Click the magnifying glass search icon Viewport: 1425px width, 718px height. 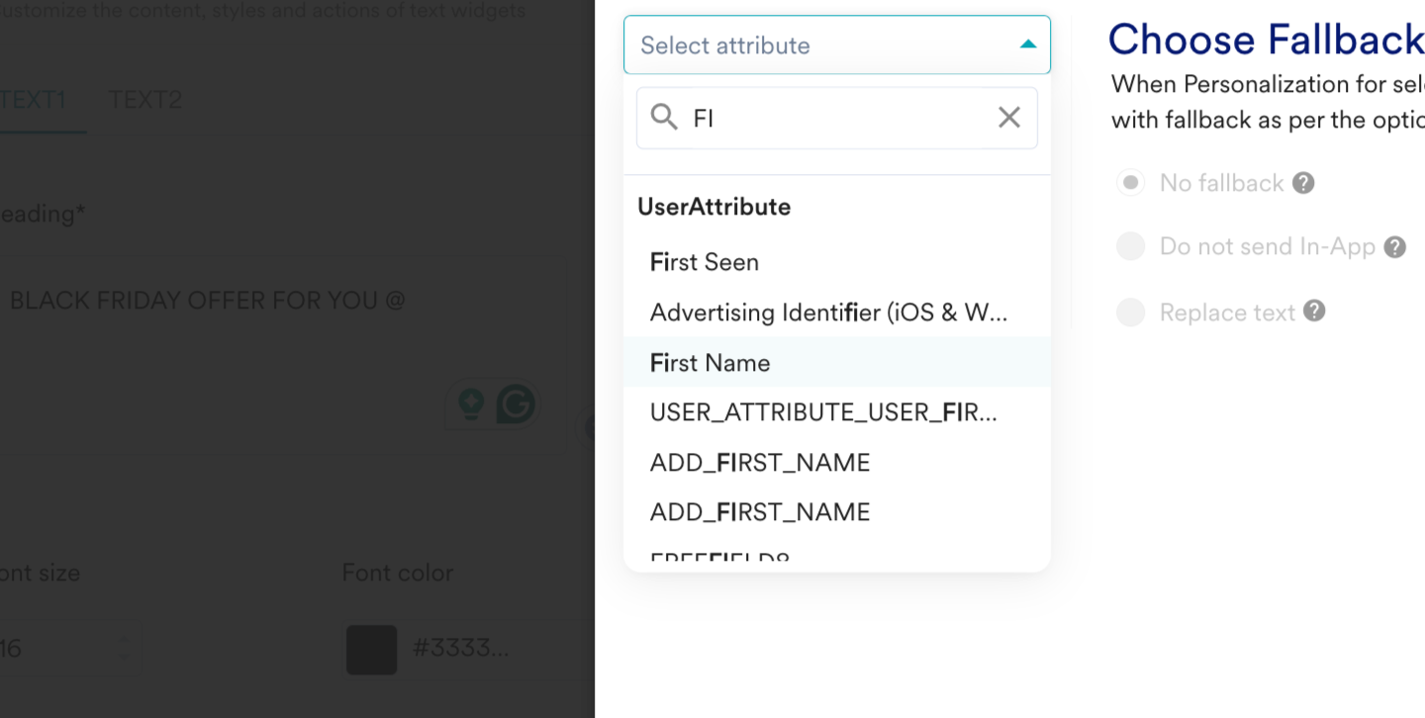pos(664,118)
